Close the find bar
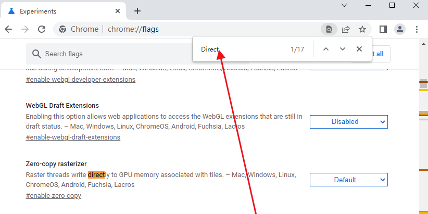The image size is (428, 214). (x=359, y=49)
